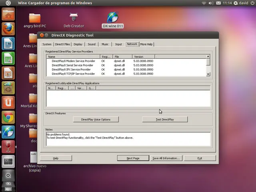The width and height of the screenshot is (256, 192).
Task: Click the Test DirectPlay button
Action: click(165, 120)
